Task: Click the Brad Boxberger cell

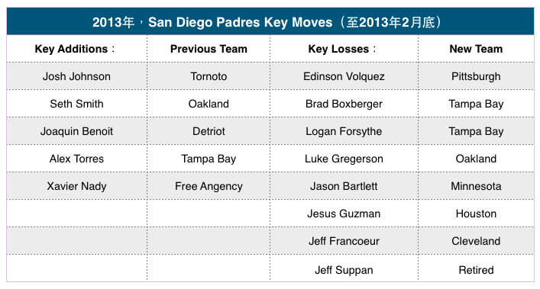Action: point(344,104)
